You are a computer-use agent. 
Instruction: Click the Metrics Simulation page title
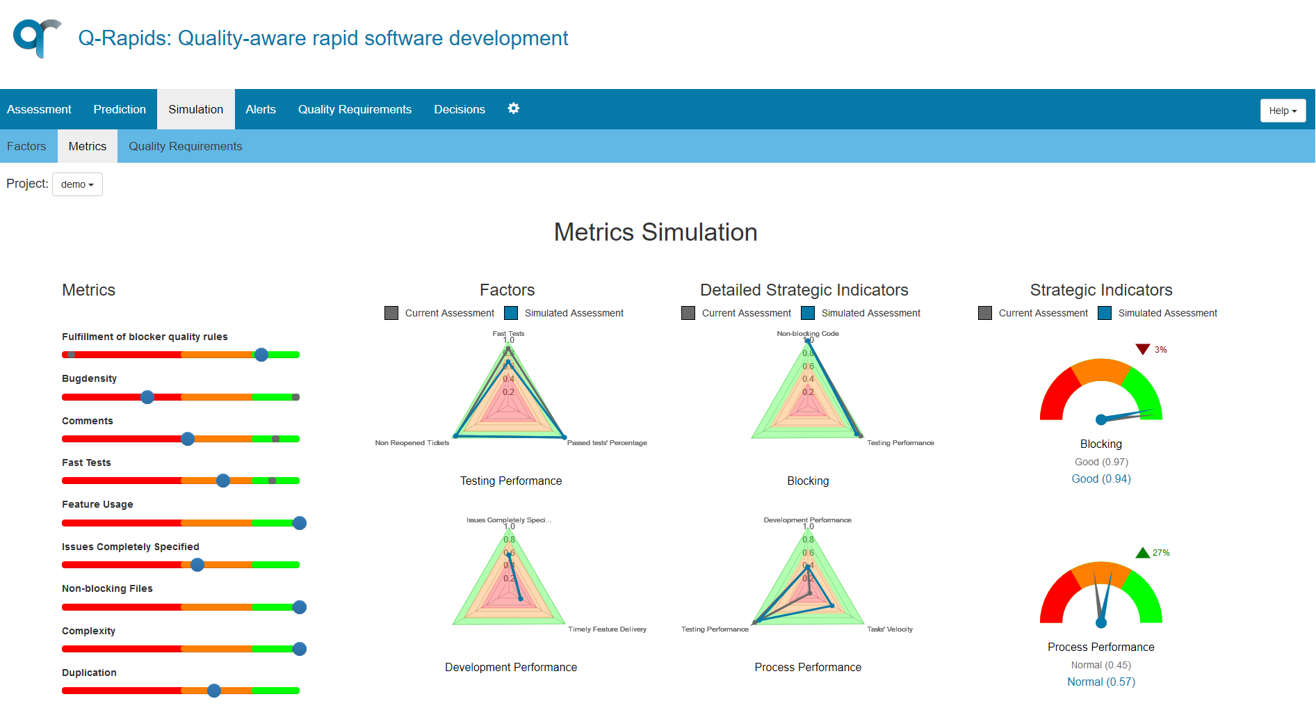pyautogui.click(x=656, y=232)
